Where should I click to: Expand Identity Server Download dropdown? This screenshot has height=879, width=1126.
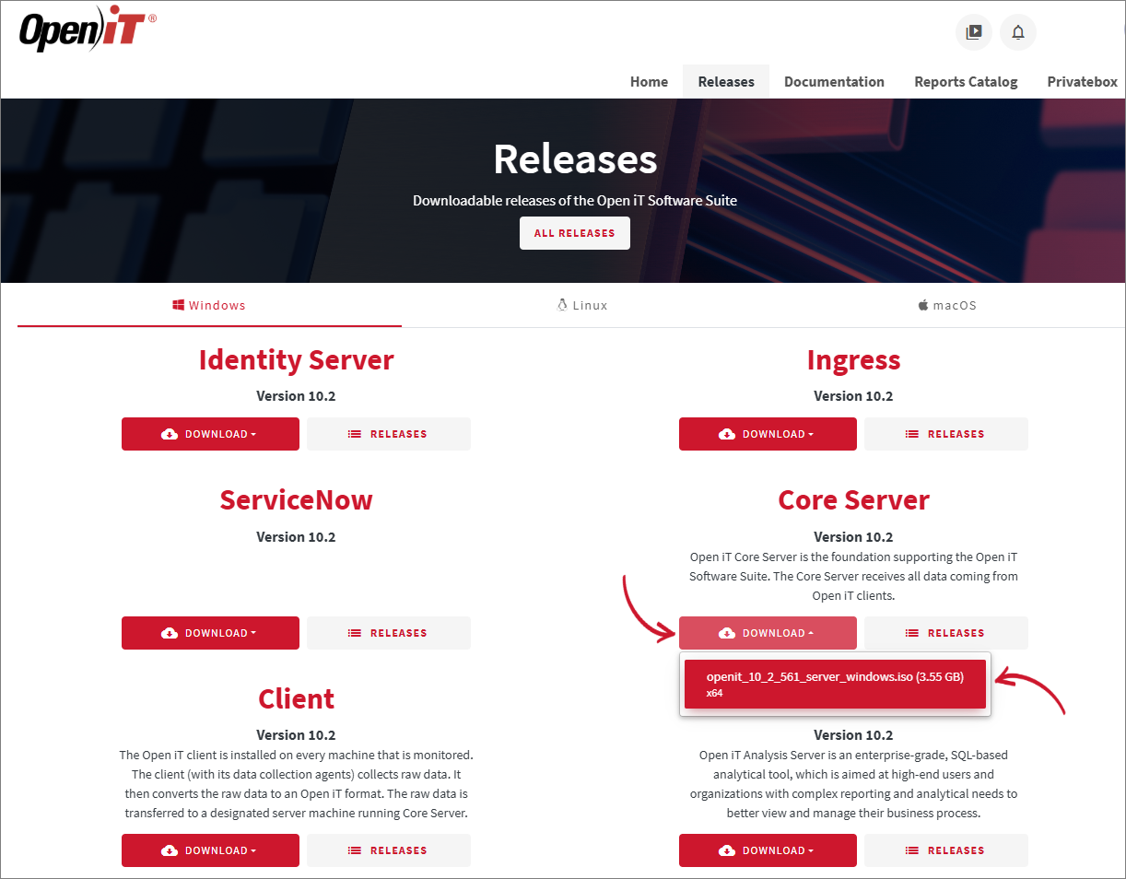click(210, 434)
